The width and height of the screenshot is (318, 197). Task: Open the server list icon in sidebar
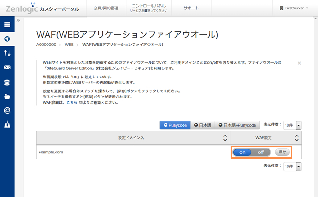coord(7,24)
